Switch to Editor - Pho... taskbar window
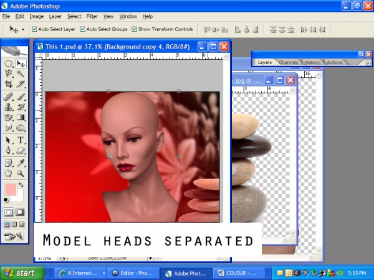The width and height of the screenshot is (374, 280). [133, 273]
